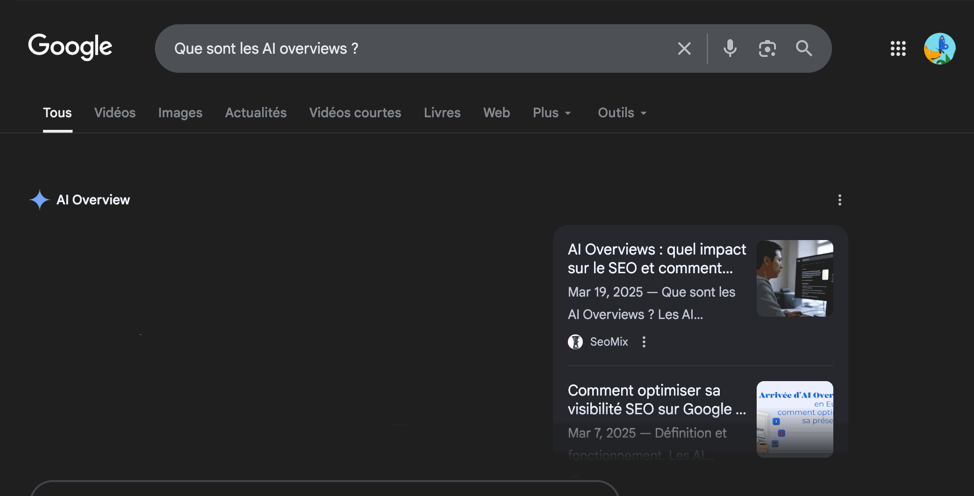Expand the Outils dropdown
The image size is (974, 496).
pyautogui.click(x=622, y=113)
